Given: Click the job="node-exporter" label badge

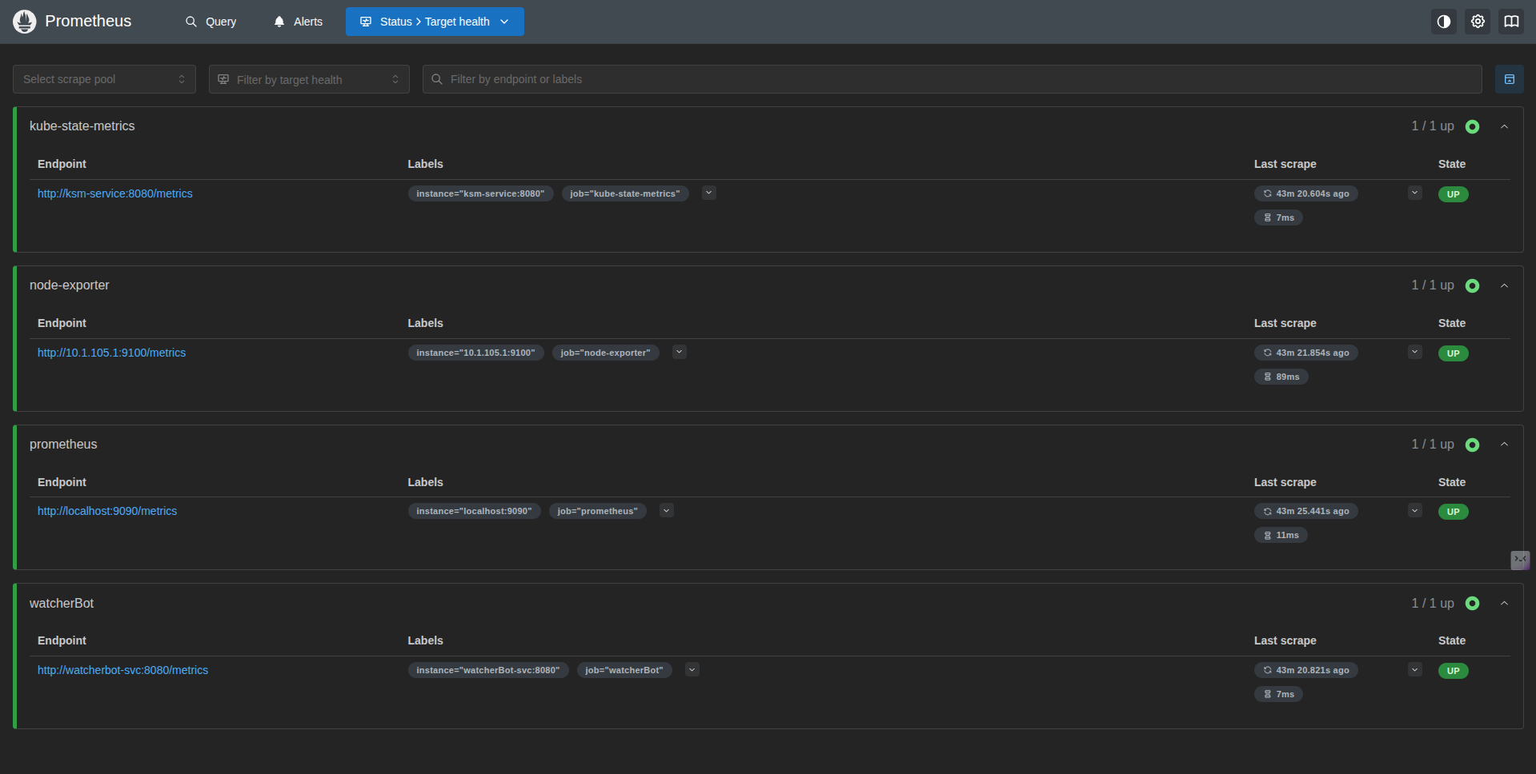Looking at the screenshot, I should (x=605, y=353).
